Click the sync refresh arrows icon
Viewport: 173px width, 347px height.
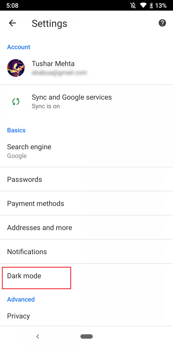16,101
